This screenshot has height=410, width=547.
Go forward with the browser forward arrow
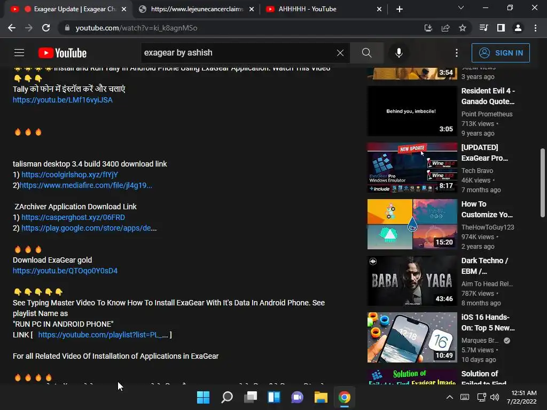click(x=29, y=28)
